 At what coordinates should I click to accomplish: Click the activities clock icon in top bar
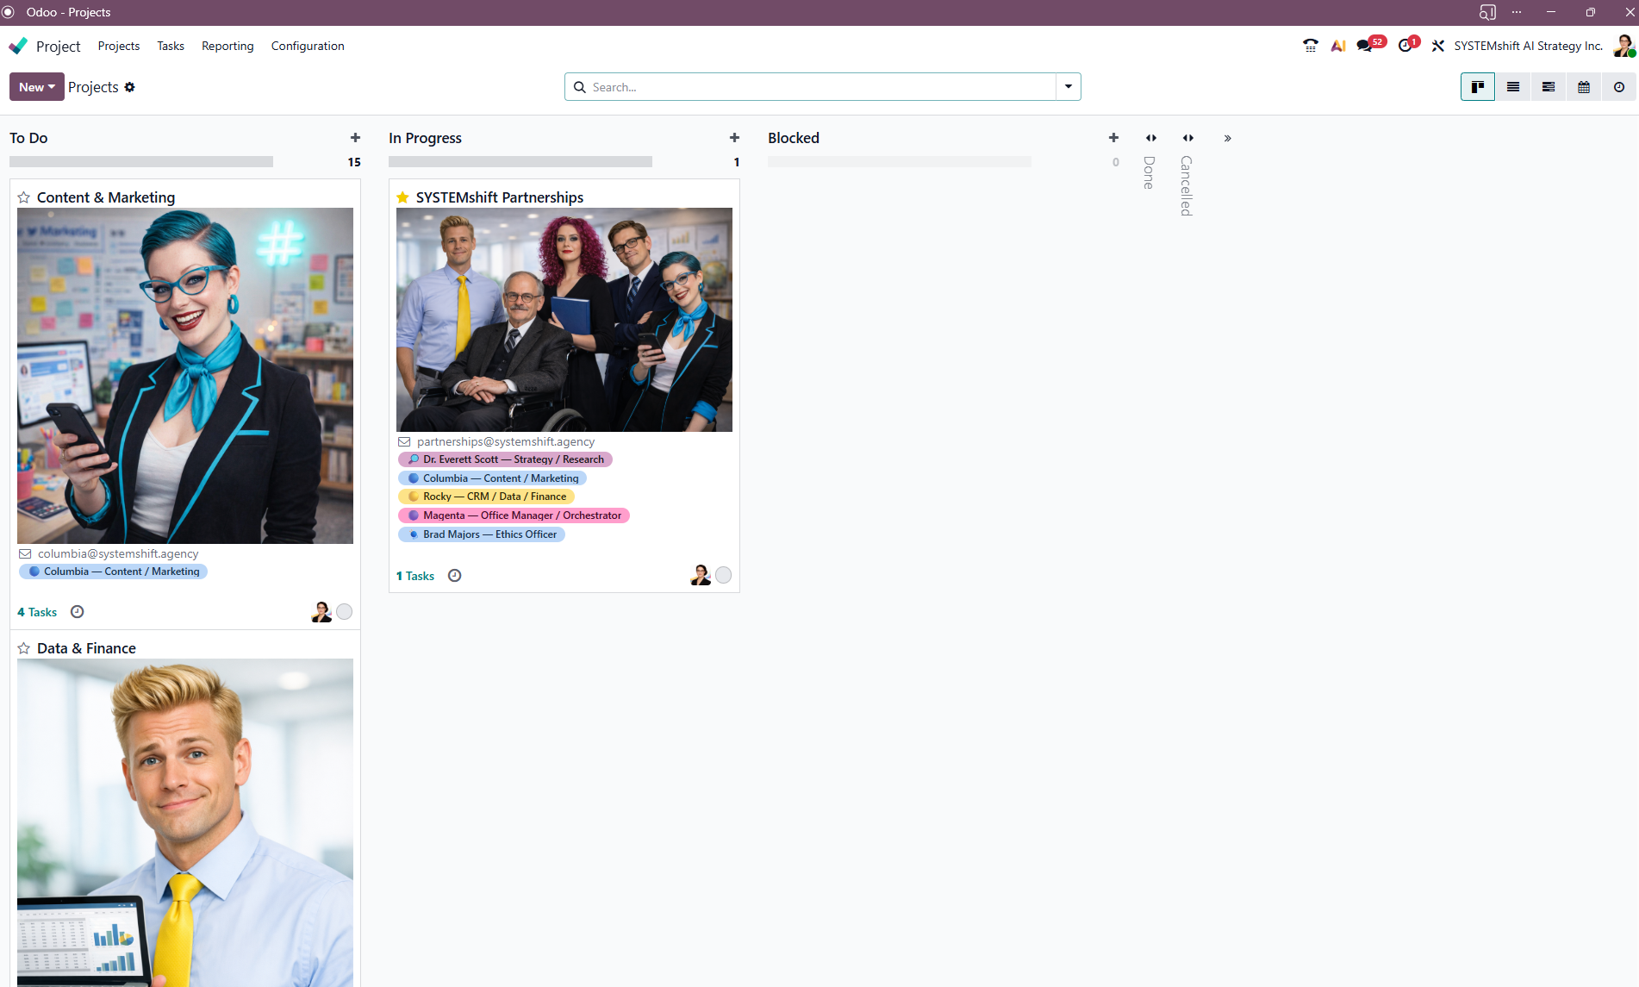click(x=1405, y=46)
